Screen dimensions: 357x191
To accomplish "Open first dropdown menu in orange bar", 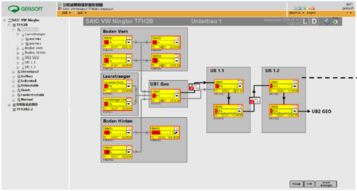I will click(x=66, y=13).
